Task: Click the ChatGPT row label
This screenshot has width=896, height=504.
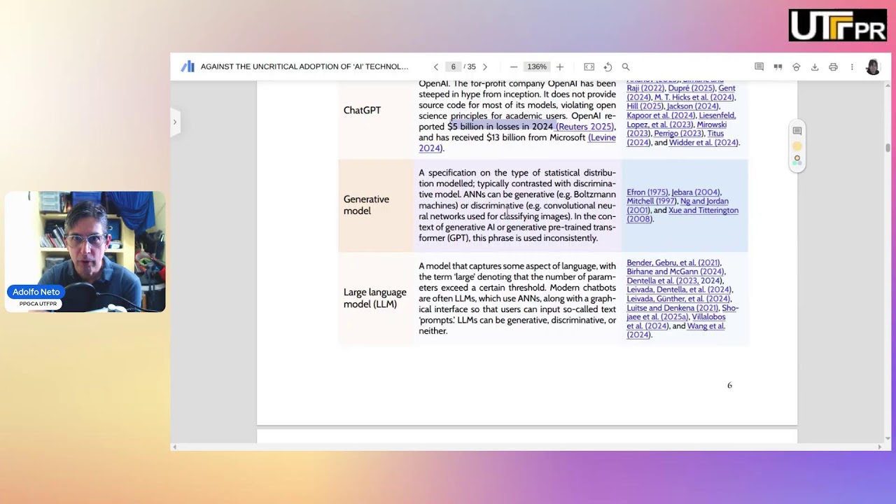Action: coord(362,111)
